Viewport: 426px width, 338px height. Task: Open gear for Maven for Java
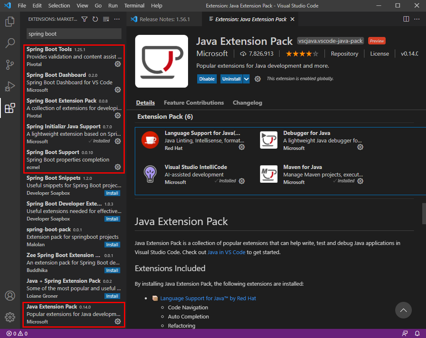tap(360, 181)
